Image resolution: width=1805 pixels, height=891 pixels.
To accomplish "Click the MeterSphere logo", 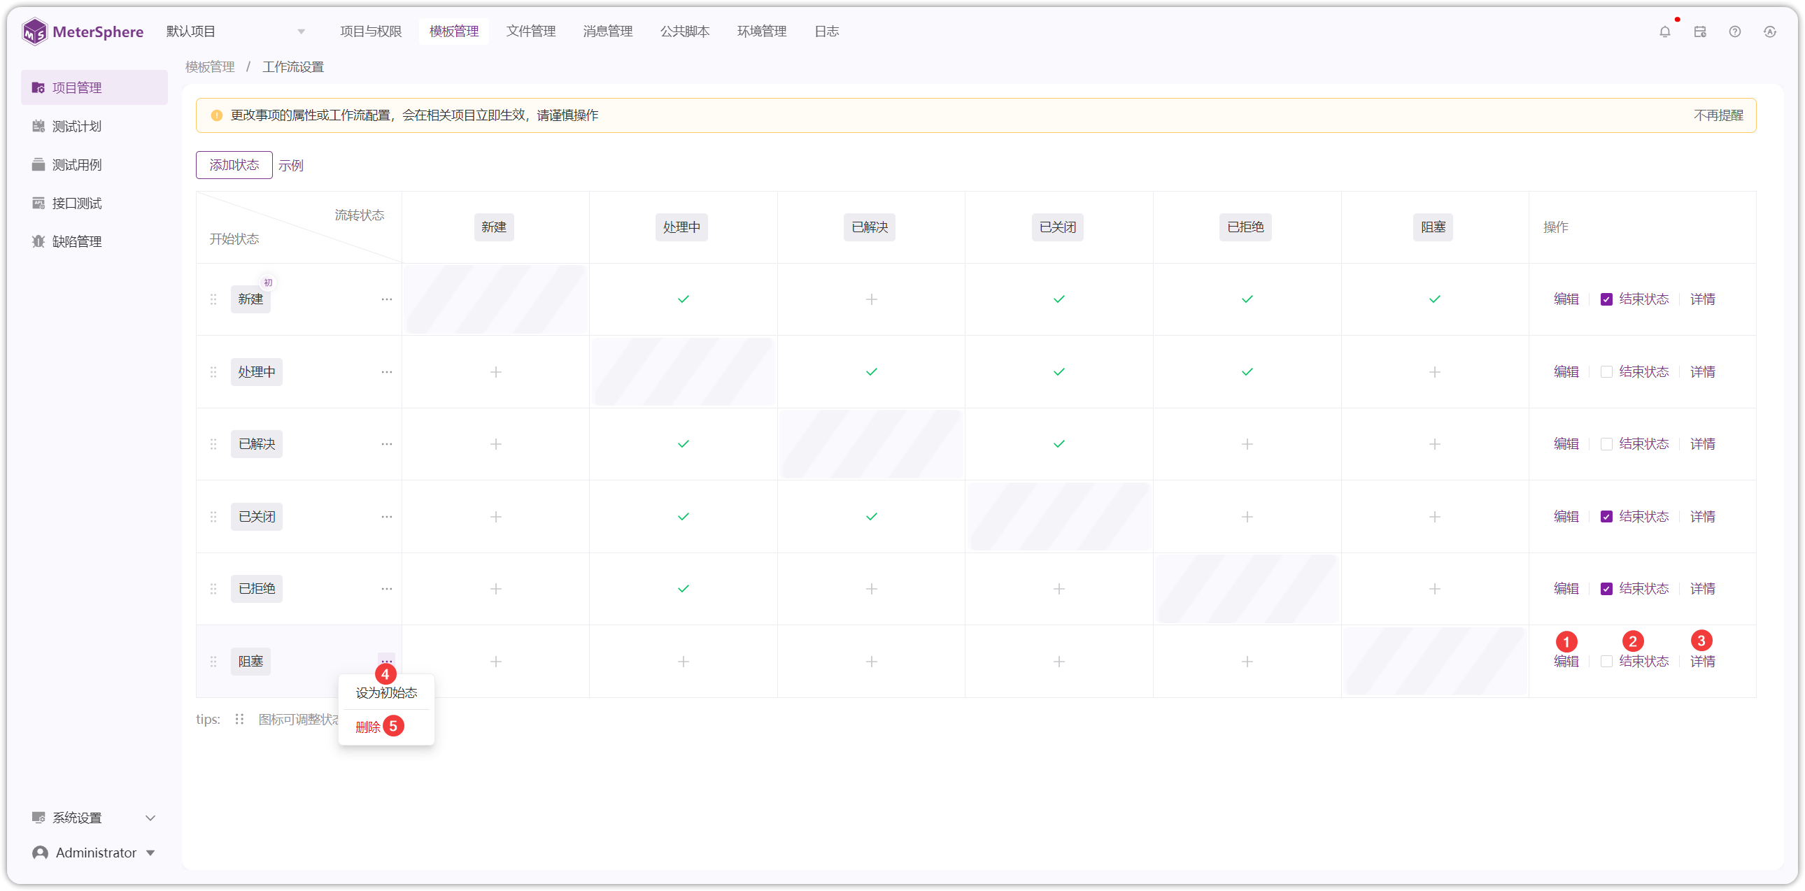I will (x=83, y=31).
